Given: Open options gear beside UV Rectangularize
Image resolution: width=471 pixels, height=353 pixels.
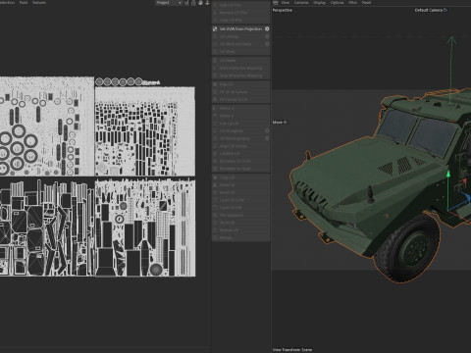Looking at the screenshot, I should click(267, 138).
